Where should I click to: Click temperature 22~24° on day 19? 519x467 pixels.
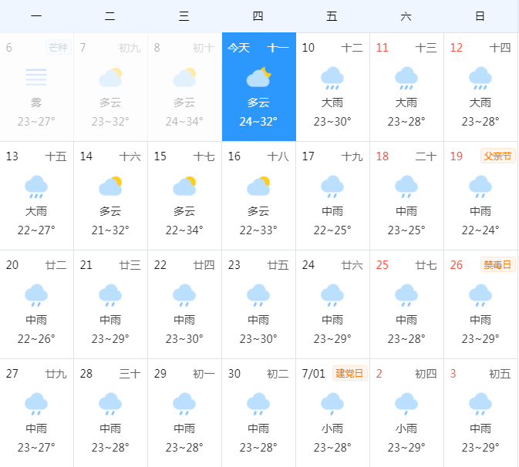[480, 230]
